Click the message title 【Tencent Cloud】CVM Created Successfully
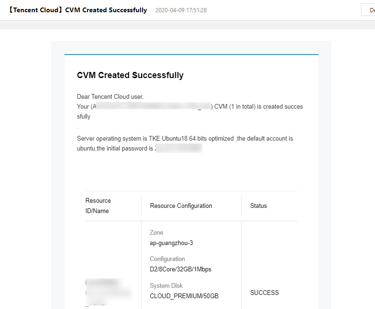375x309 pixels. [x=78, y=10]
